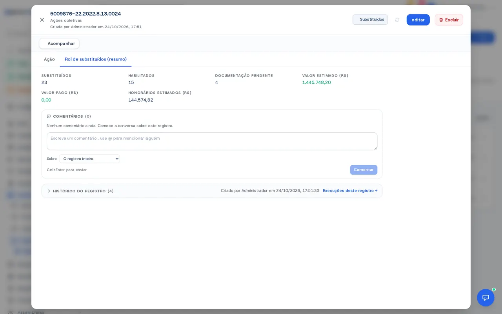Click the blue editar button
502x314 pixels.
(418, 20)
